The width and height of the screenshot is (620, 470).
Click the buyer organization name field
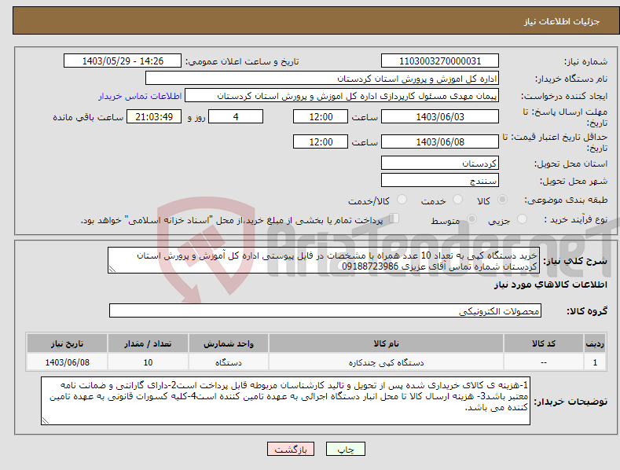(x=322, y=79)
